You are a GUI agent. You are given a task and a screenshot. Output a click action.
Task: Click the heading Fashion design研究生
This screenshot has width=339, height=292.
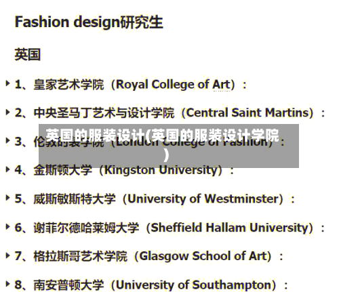89,22
